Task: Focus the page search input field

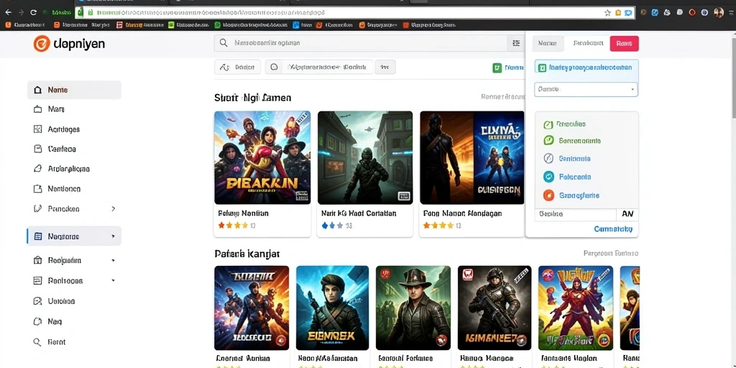Action: 361,43
